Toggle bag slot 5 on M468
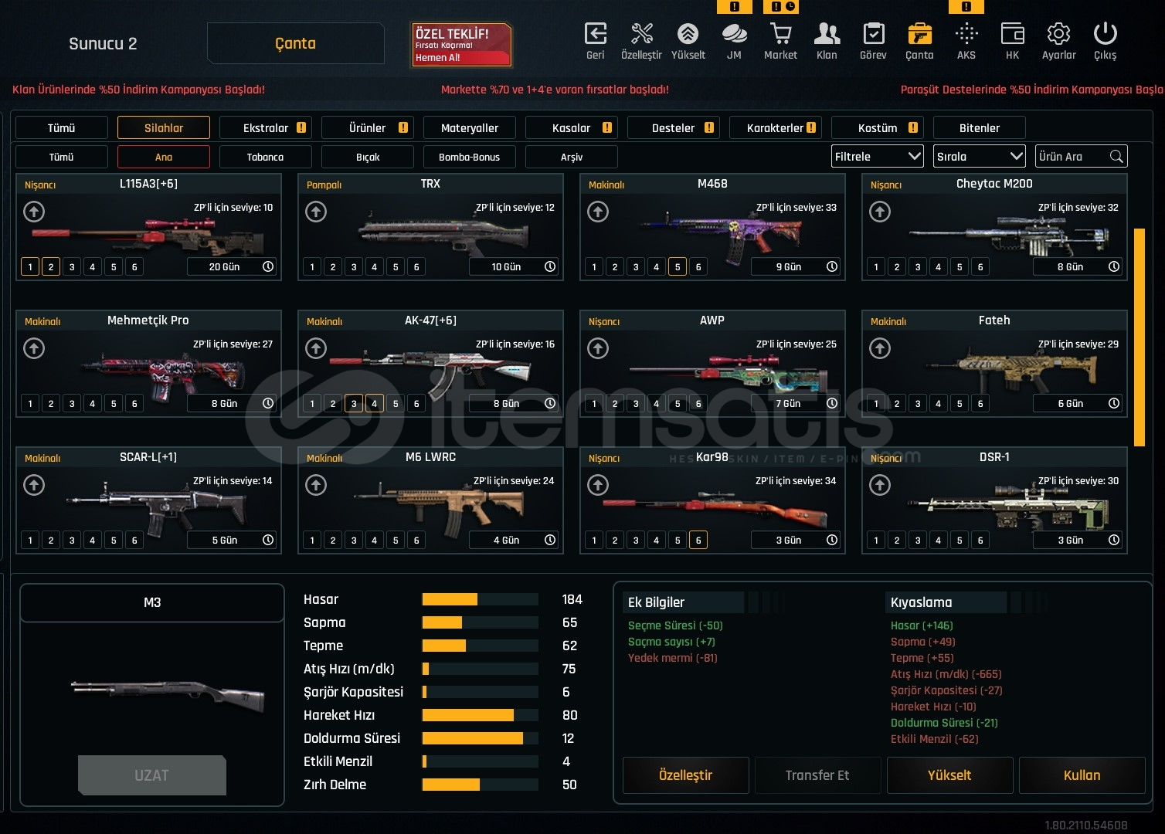 (x=678, y=267)
